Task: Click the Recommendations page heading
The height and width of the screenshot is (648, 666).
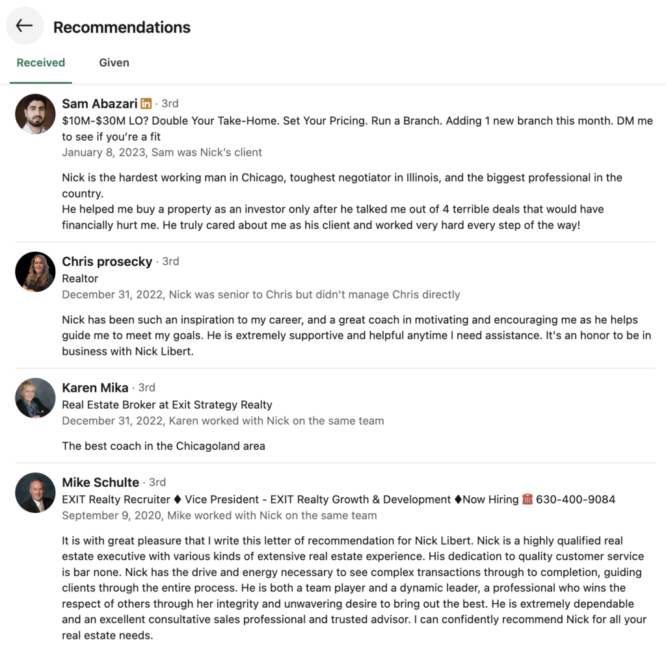Action: pyautogui.click(x=122, y=27)
